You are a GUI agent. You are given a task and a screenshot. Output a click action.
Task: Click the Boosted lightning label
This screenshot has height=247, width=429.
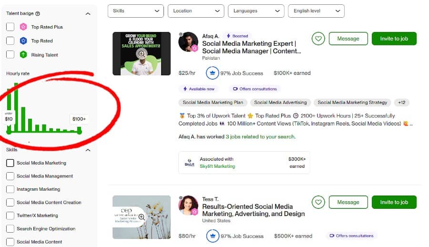pyautogui.click(x=237, y=36)
